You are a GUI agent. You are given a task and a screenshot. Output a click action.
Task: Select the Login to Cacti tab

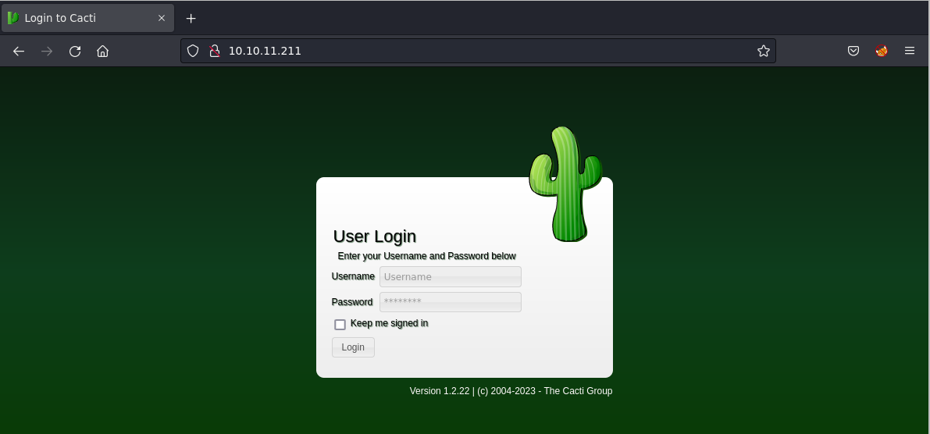point(87,19)
